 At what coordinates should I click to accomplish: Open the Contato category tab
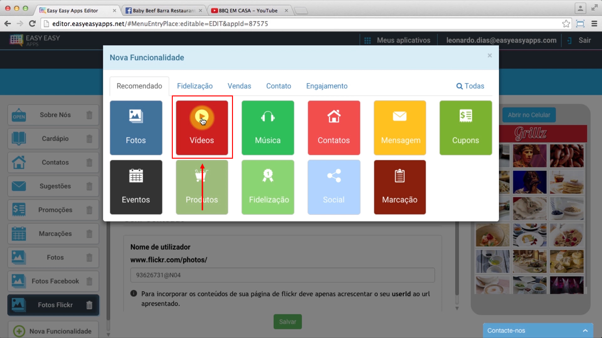(279, 86)
